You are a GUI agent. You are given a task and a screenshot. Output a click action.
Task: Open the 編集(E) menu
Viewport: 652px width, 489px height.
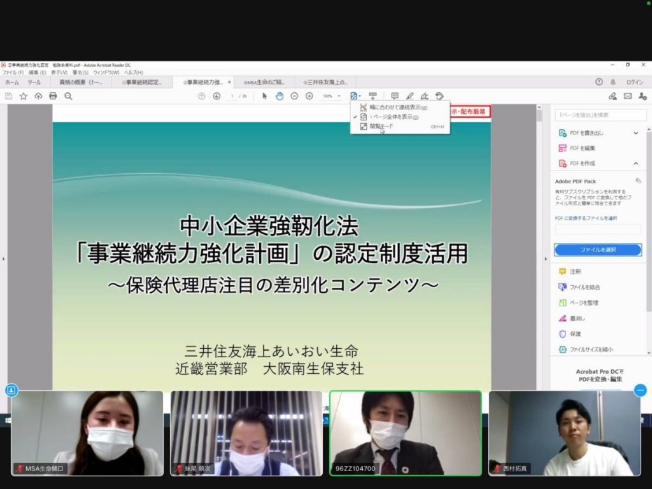37,73
